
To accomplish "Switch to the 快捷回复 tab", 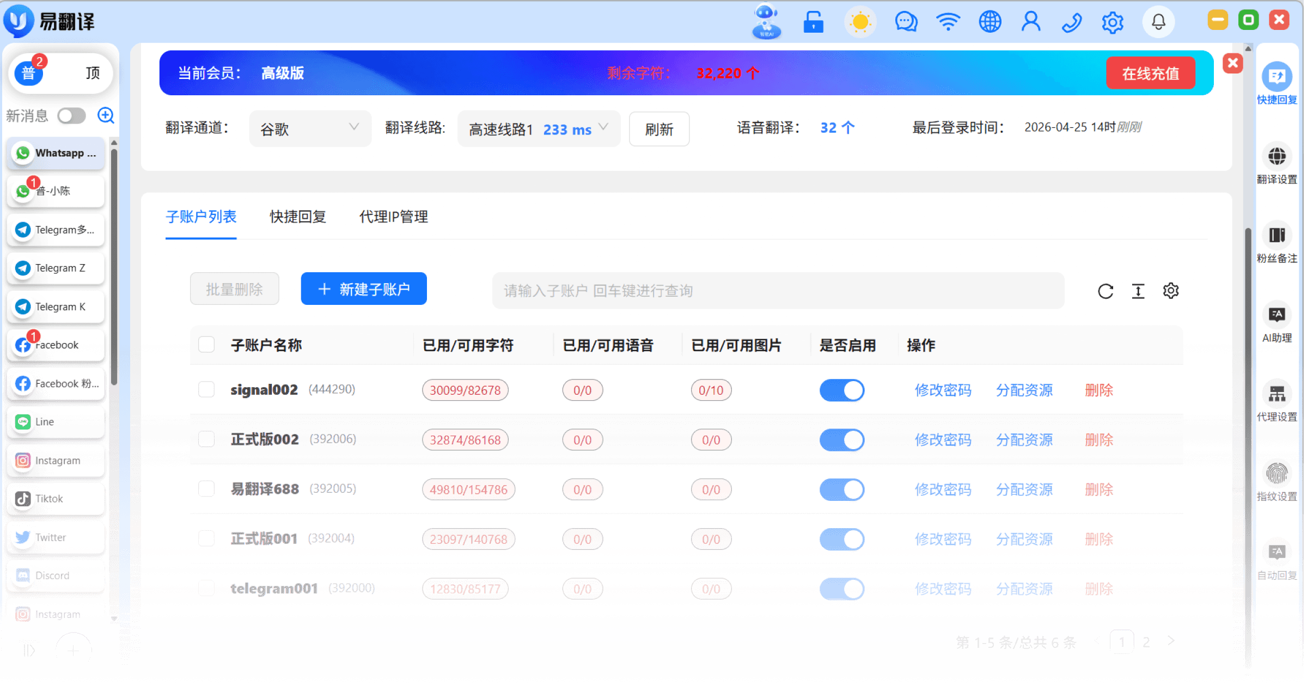I will click(298, 217).
